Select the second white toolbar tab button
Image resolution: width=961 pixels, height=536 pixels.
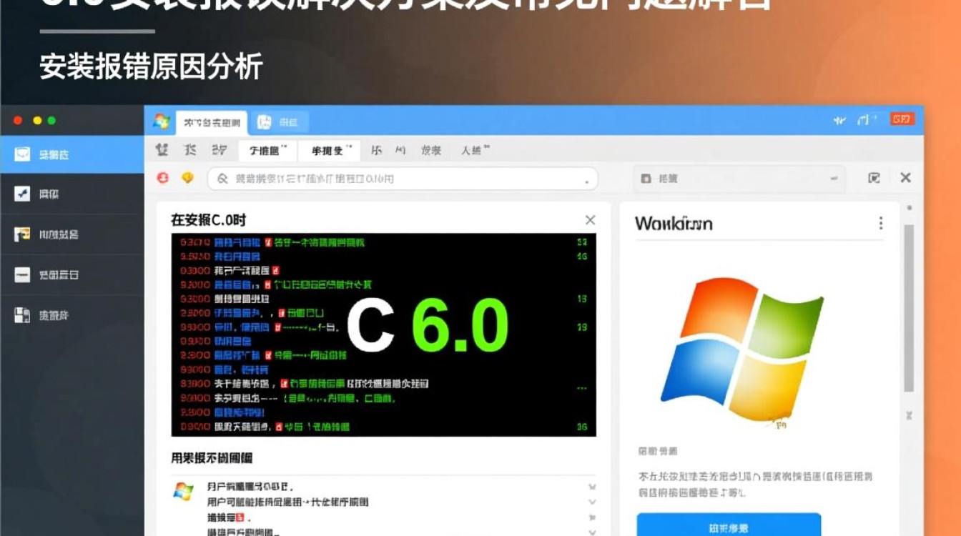tap(330, 150)
